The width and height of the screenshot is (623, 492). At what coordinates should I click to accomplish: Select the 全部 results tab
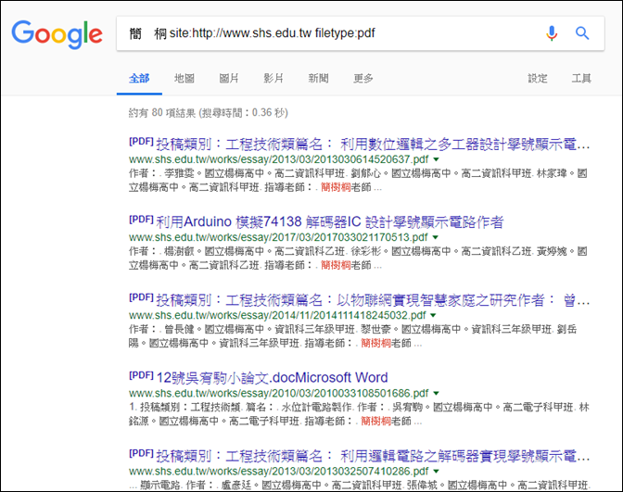pyautogui.click(x=139, y=78)
